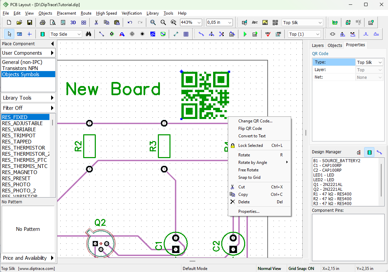The width and height of the screenshot is (388, 272).
Task: Click the Route Manual trace icon
Action: pos(201,34)
